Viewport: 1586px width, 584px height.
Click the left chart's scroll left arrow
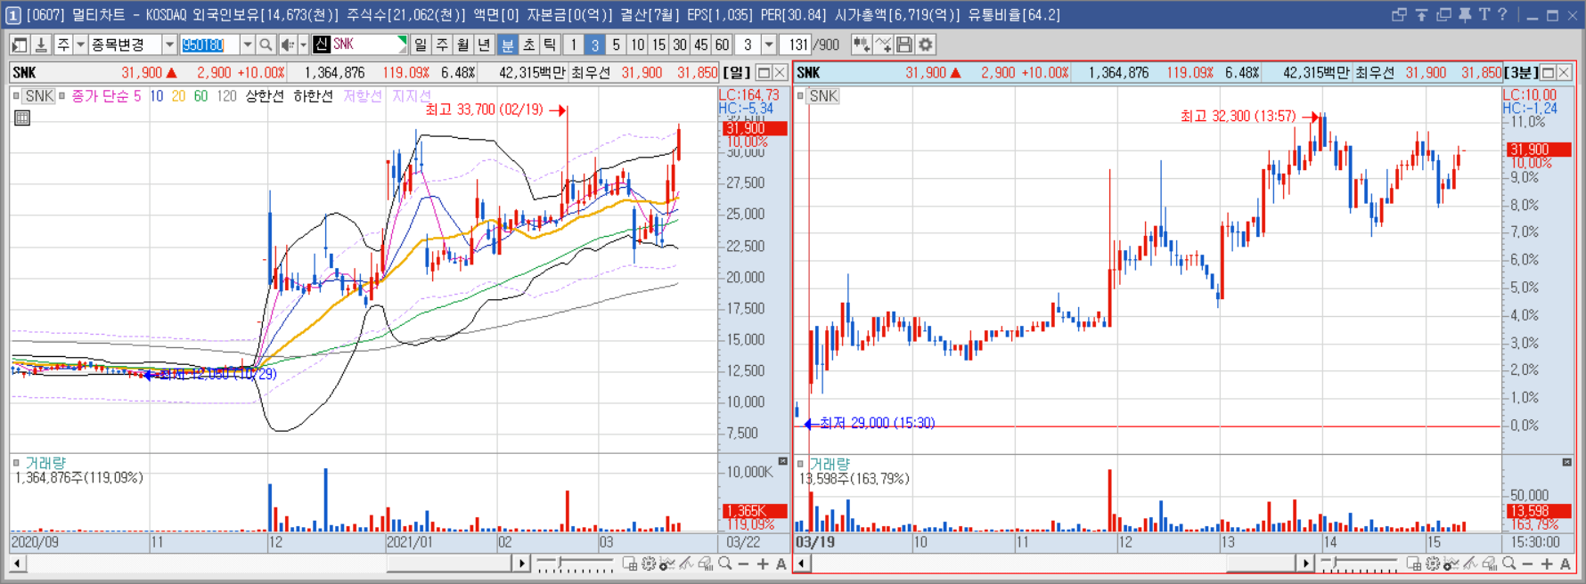click(x=18, y=564)
